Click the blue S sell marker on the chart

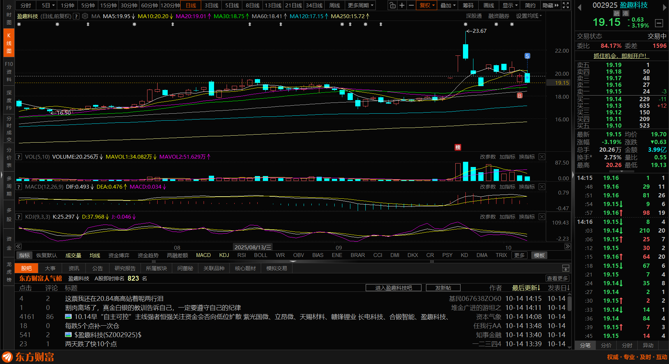527,56
